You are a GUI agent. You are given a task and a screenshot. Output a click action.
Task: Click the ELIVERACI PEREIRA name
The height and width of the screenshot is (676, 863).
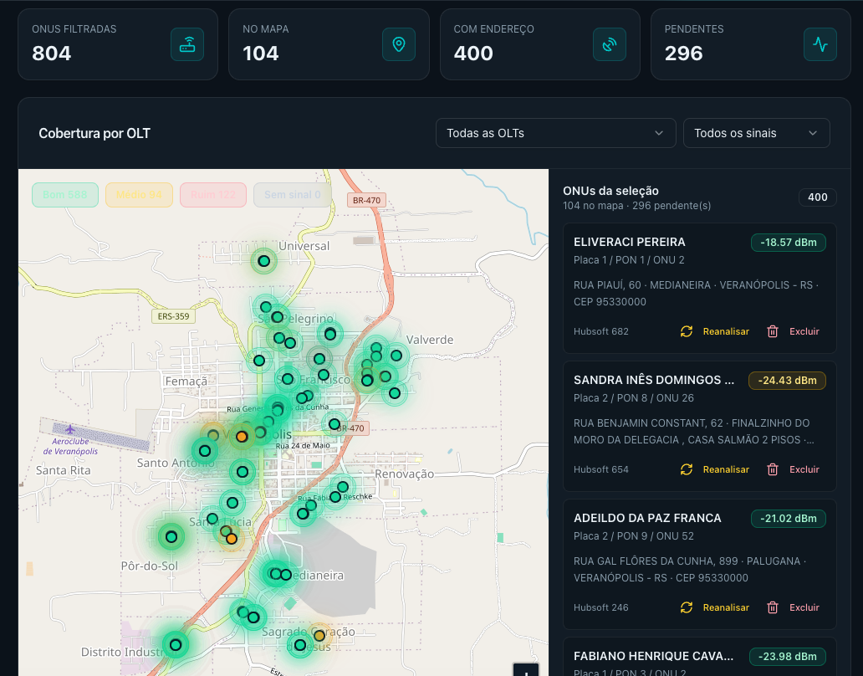tap(629, 243)
